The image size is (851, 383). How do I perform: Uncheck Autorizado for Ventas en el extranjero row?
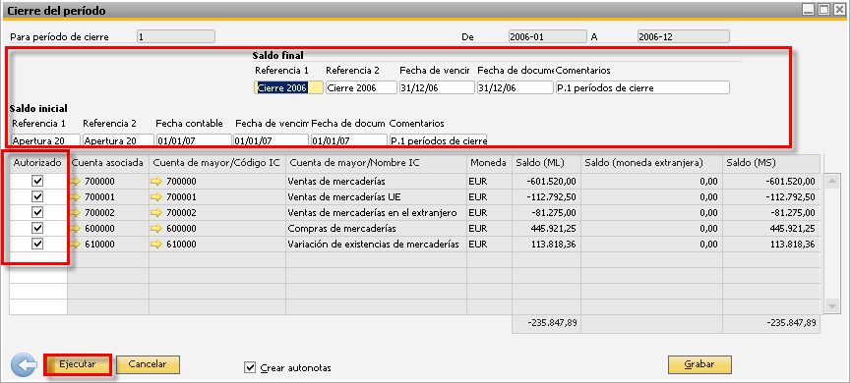tap(38, 213)
